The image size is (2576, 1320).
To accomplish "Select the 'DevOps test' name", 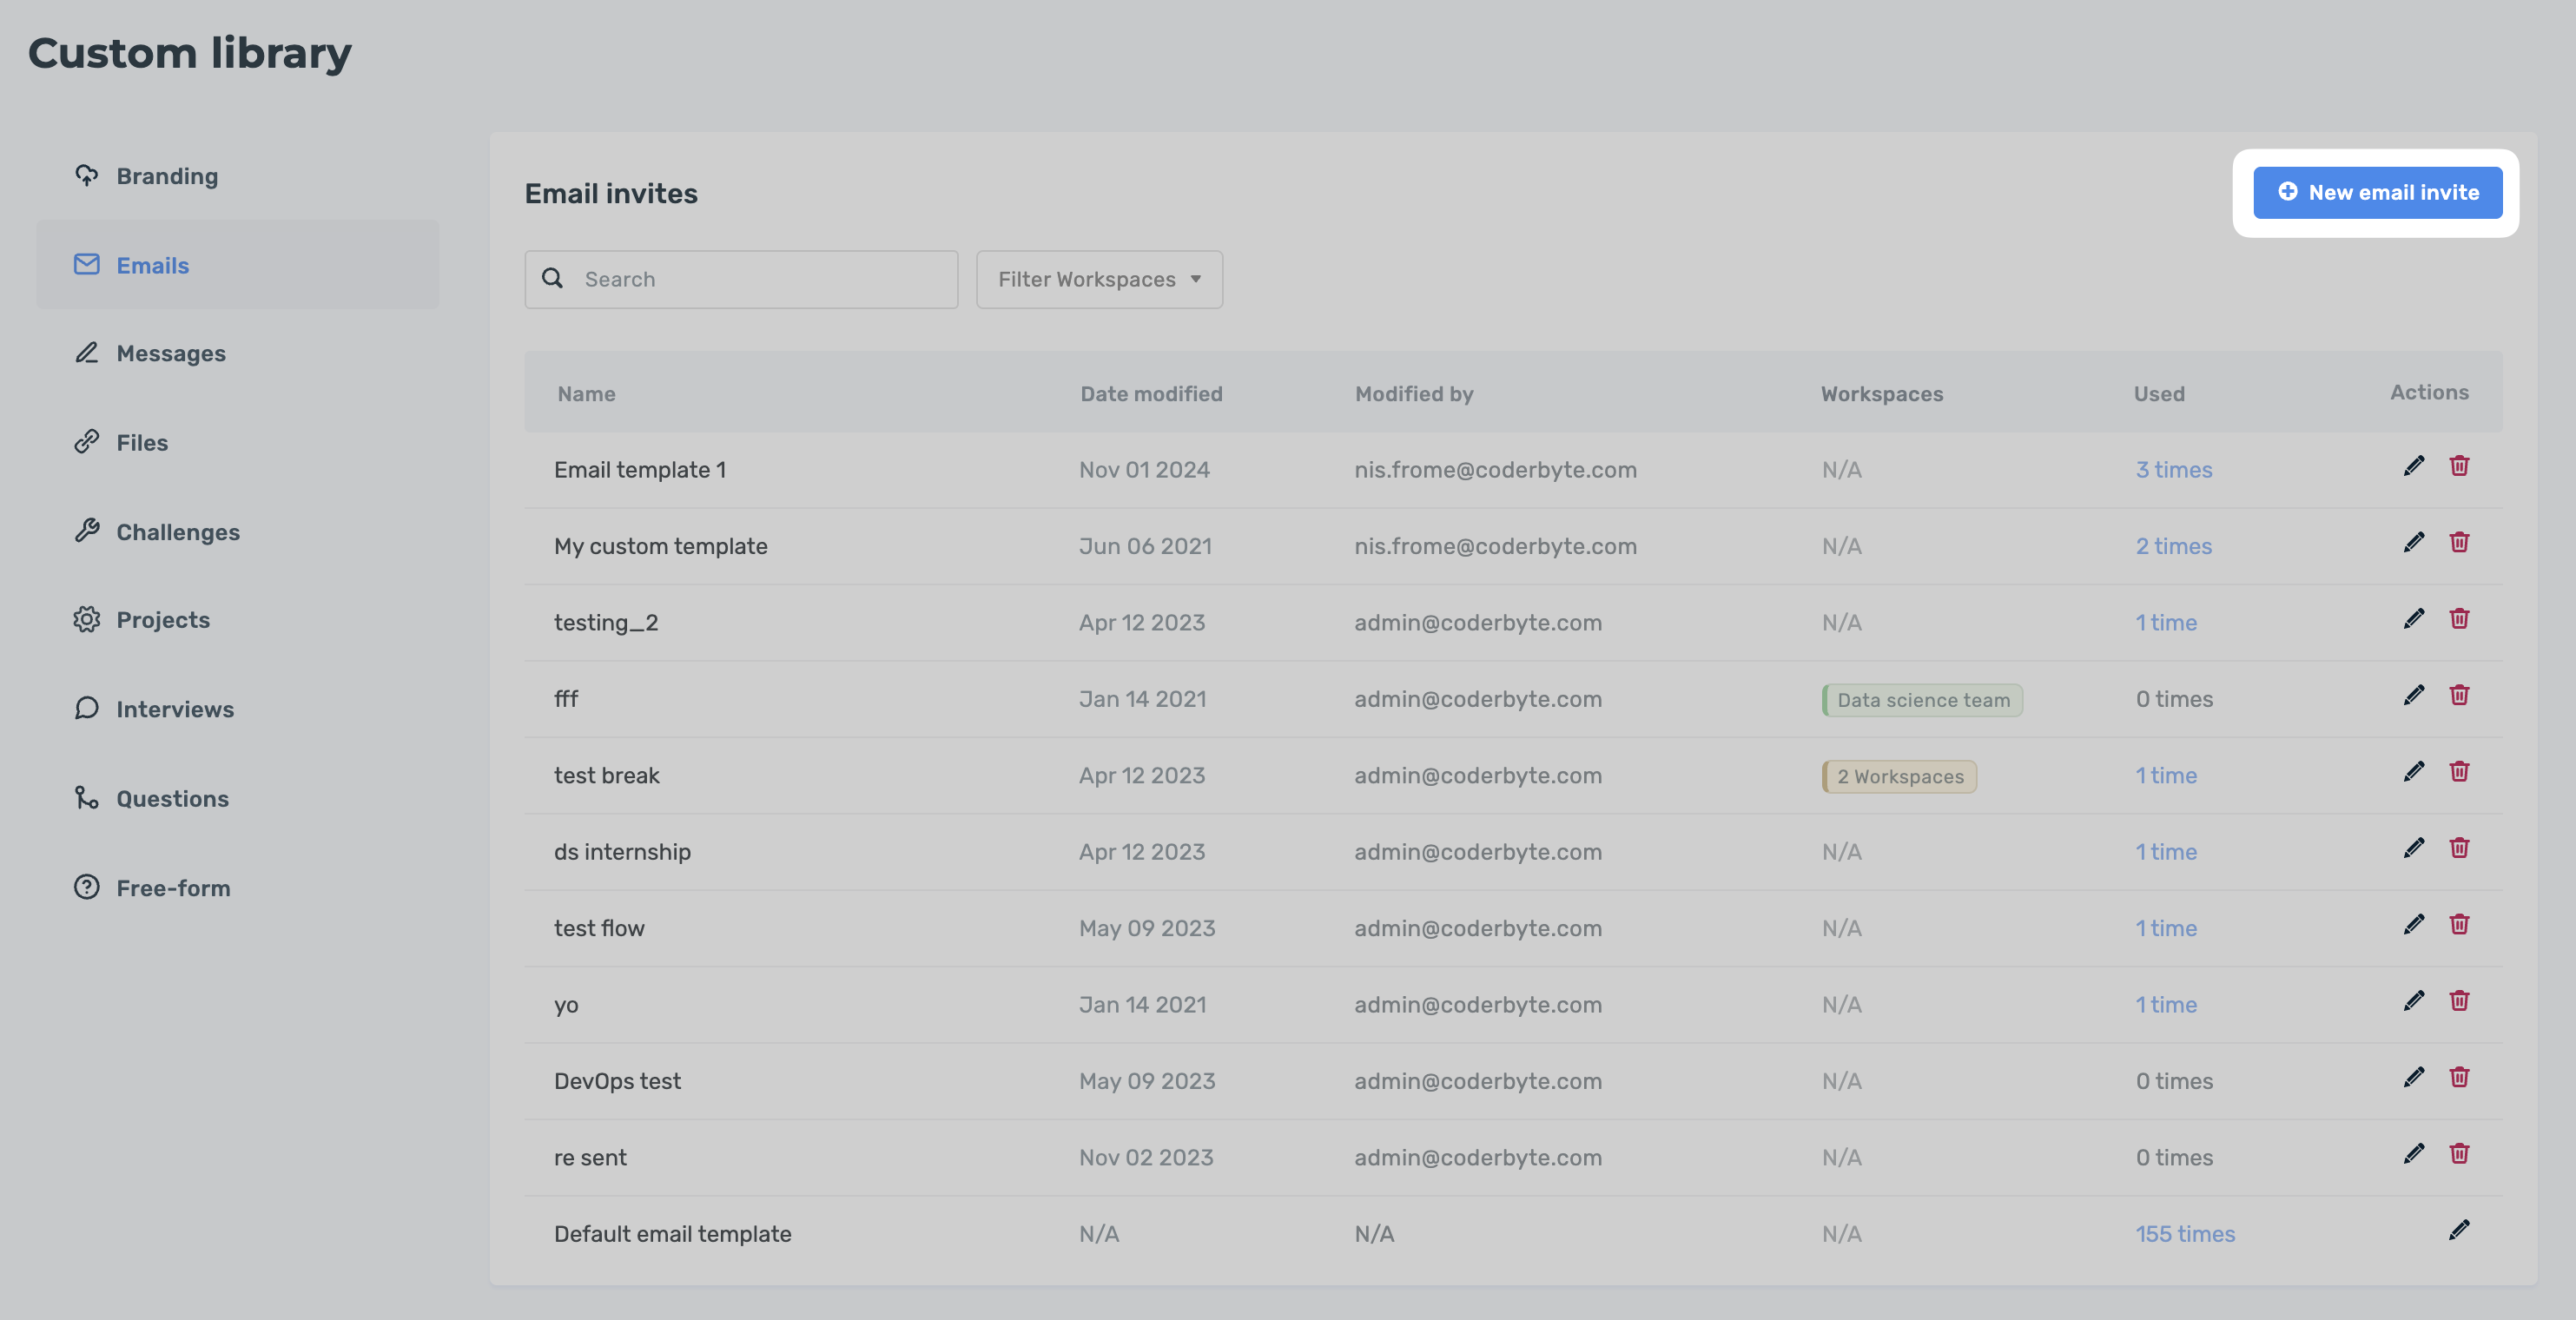I will [617, 1080].
